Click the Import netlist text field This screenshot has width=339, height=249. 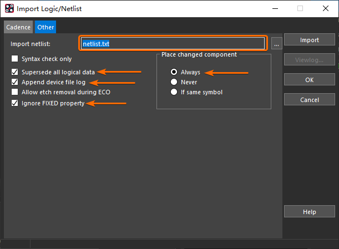172,44
